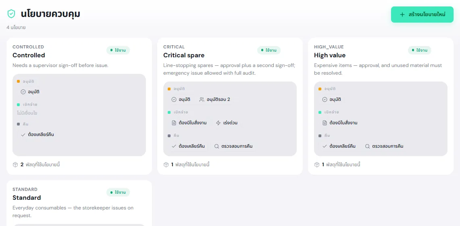This screenshot has height=226, width=460.
Task: Open the Standard policy title
Action: pyautogui.click(x=27, y=197)
